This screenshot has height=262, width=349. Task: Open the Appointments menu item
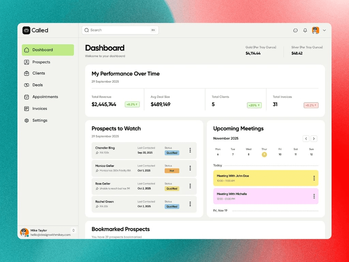coord(48,97)
